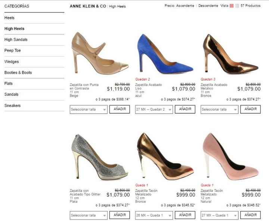Image resolution: width=269 pixels, height=224 pixels.
Task: View the bronze round-toe platform pump image
Action: coord(166,156)
